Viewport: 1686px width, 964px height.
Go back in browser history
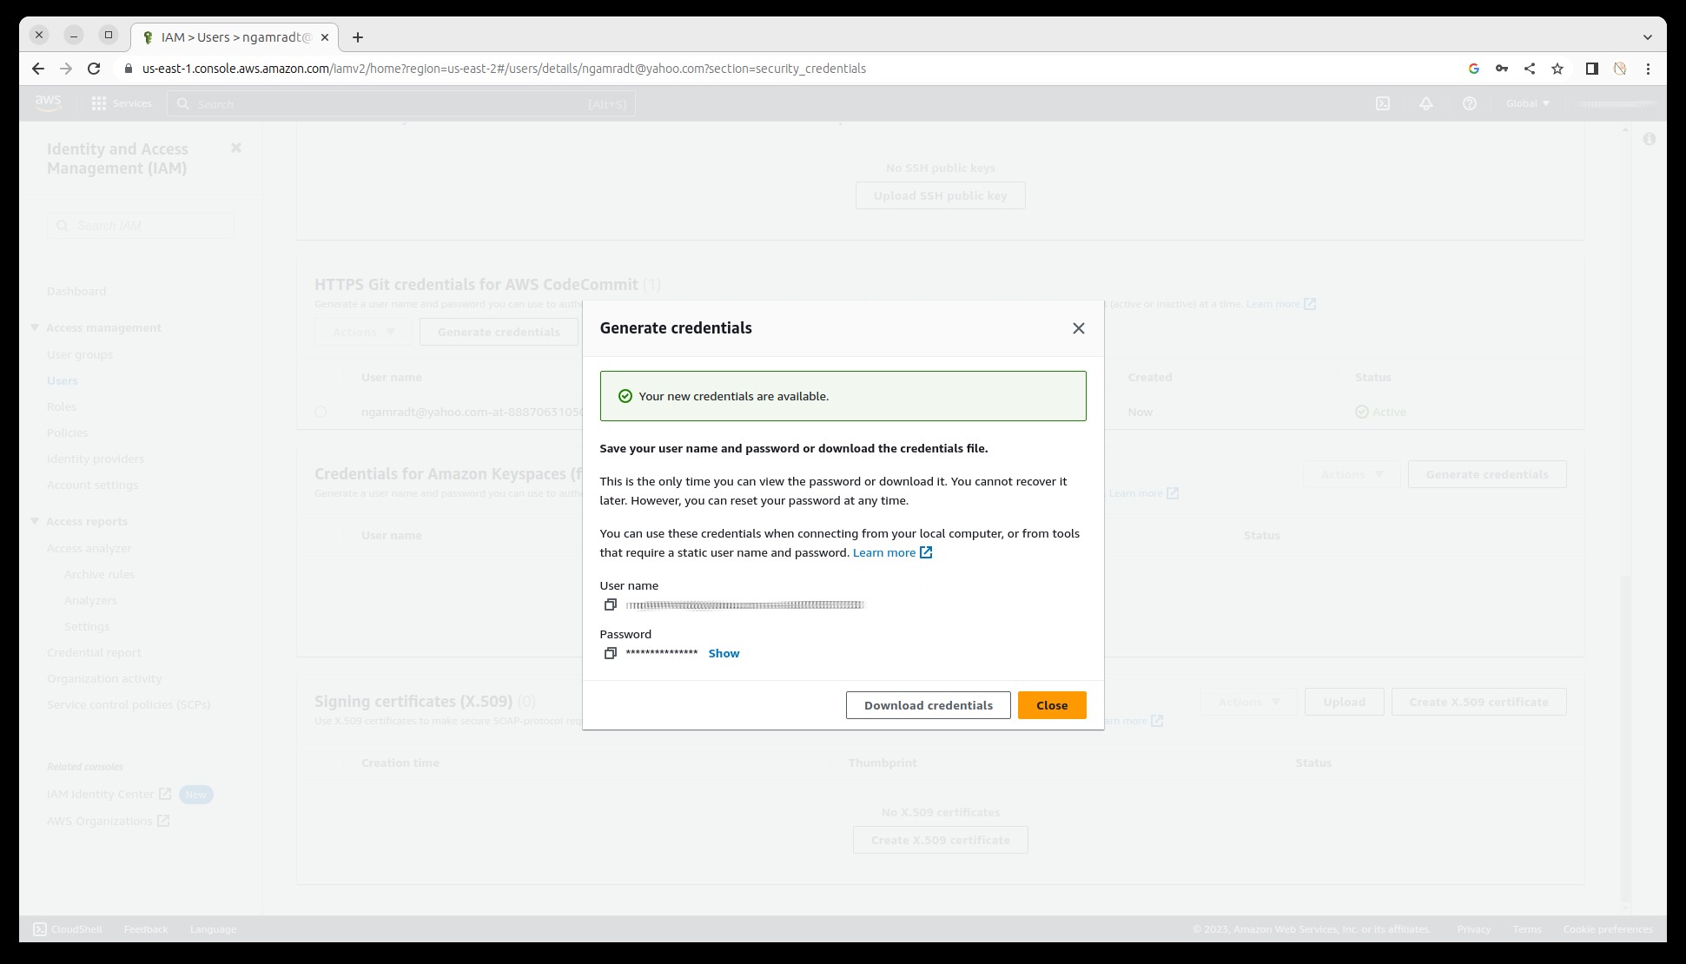click(38, 69)
